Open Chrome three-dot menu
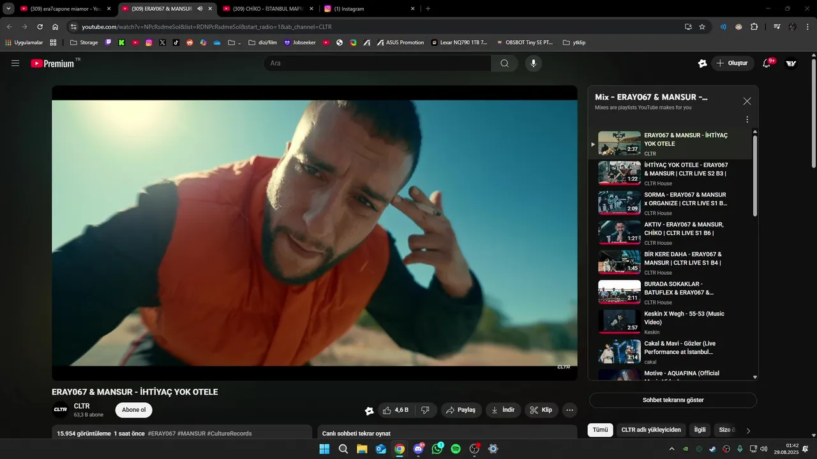The width and height of the screenshot is (817, 459). [808, 27]
